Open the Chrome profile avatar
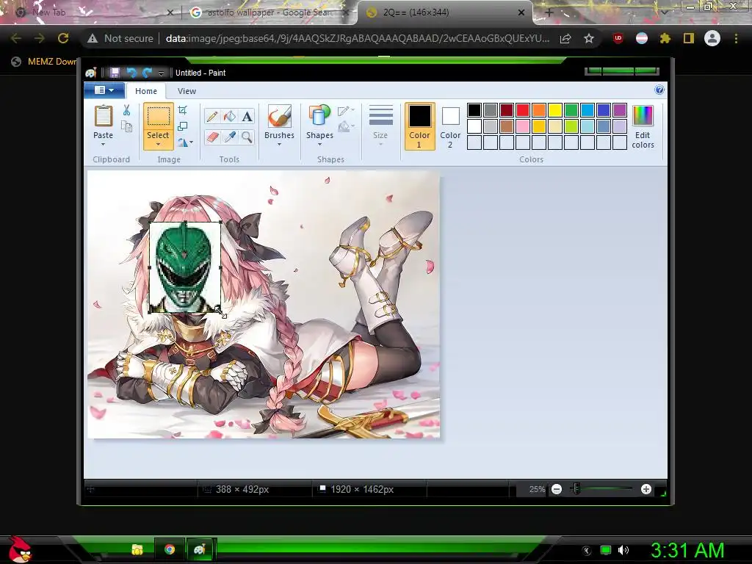This screenshot has height=564, width=752. [712, 38]
